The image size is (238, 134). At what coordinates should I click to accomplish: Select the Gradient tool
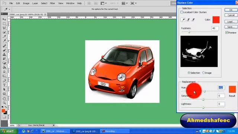[4, 67]
